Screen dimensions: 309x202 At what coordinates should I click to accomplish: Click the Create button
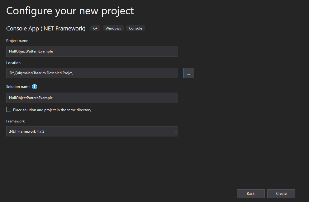[281, 194]
